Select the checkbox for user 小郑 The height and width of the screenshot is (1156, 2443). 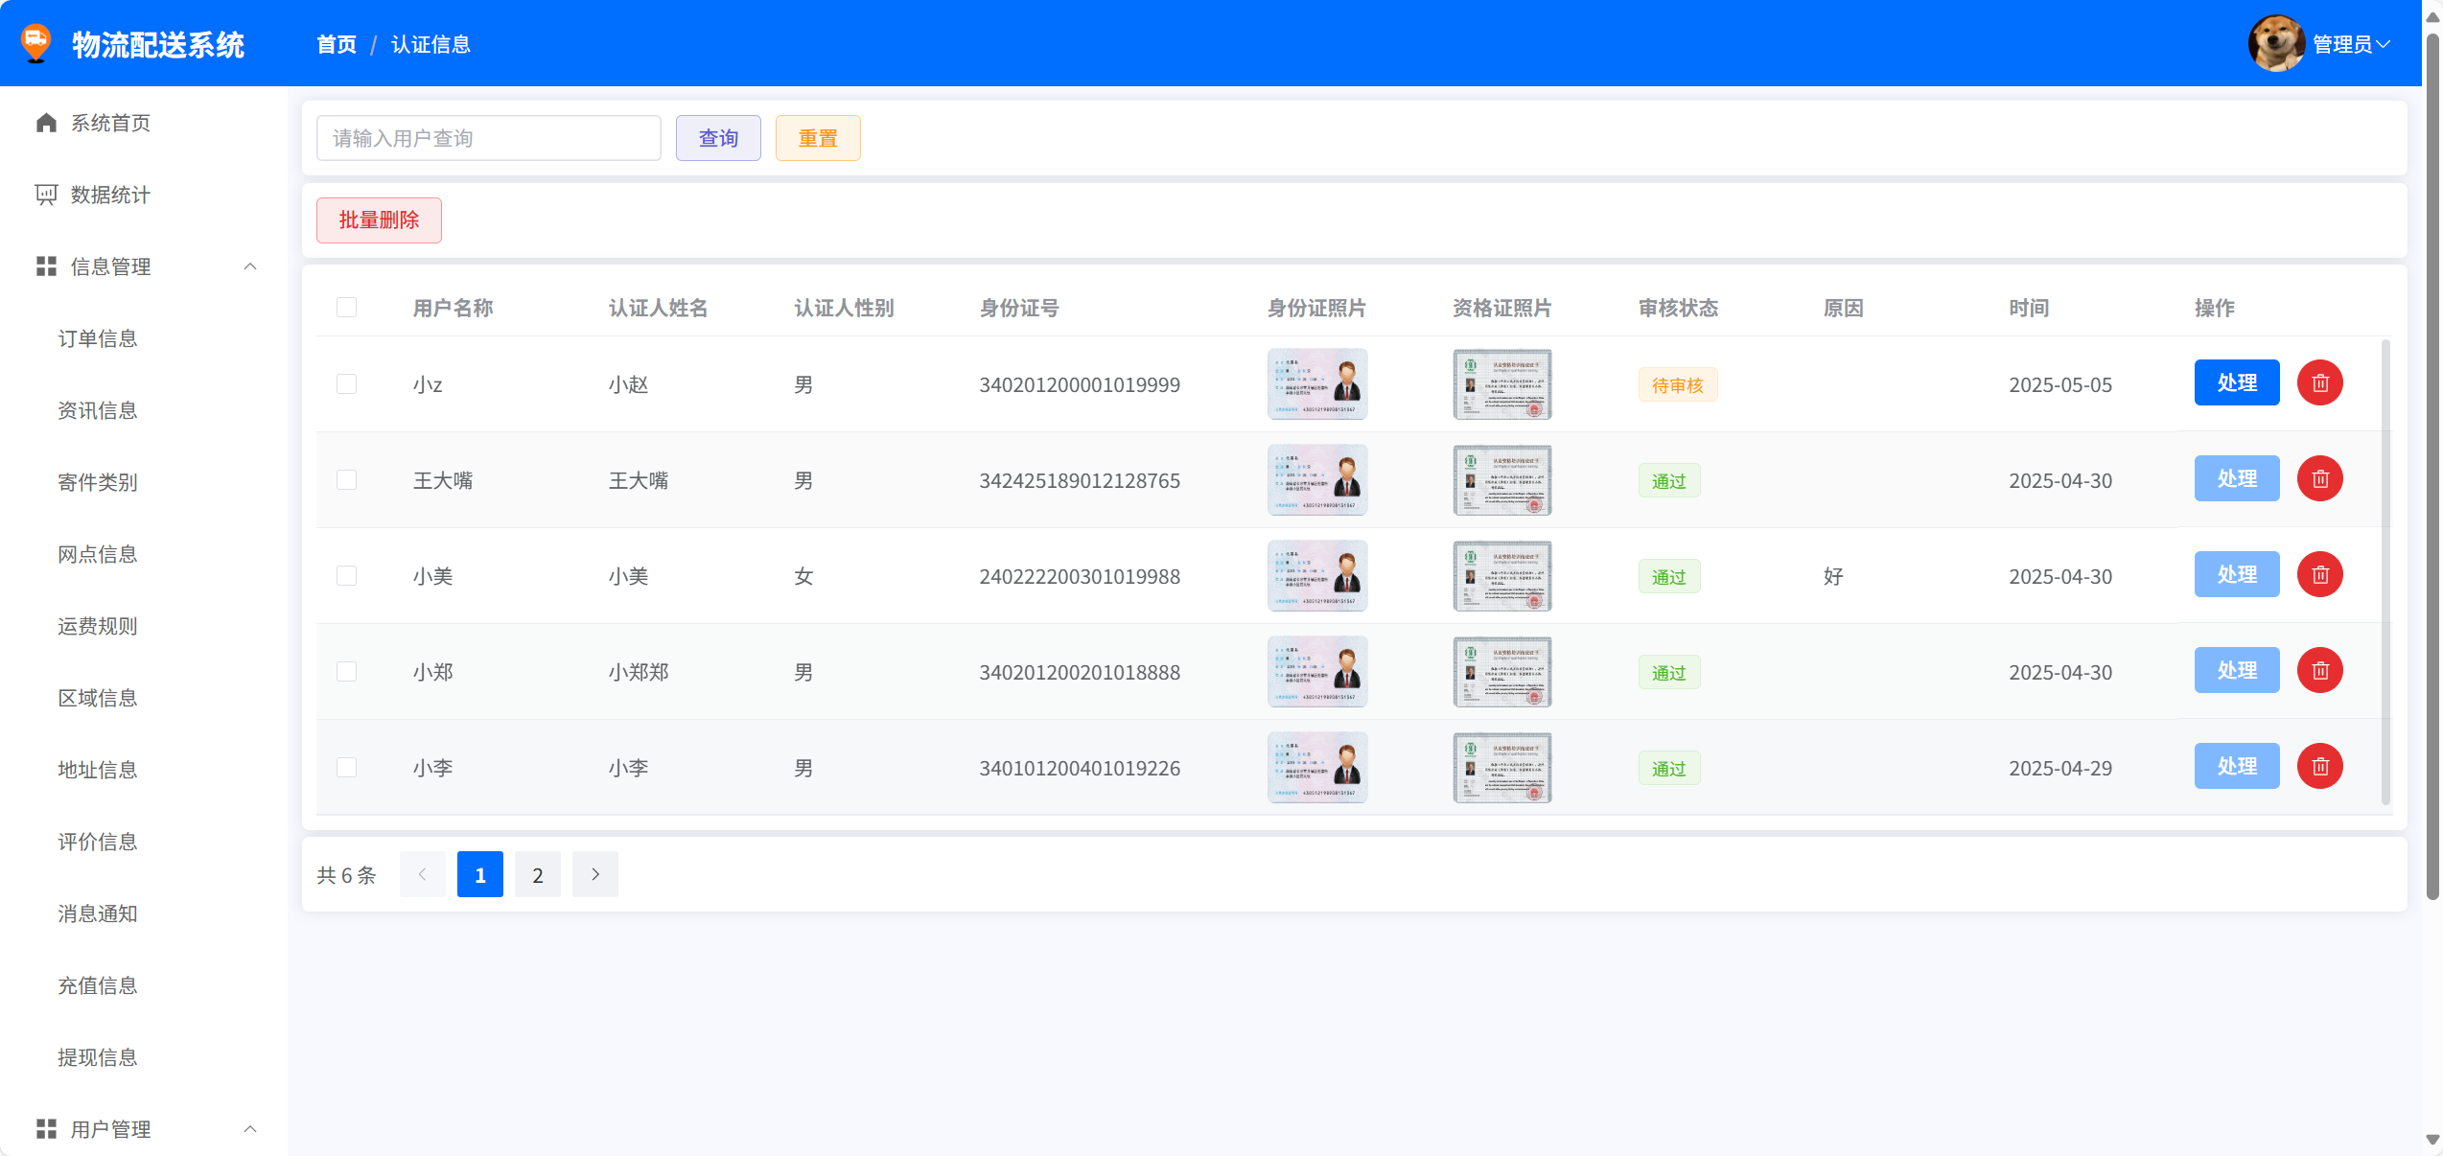coord(346,672)
